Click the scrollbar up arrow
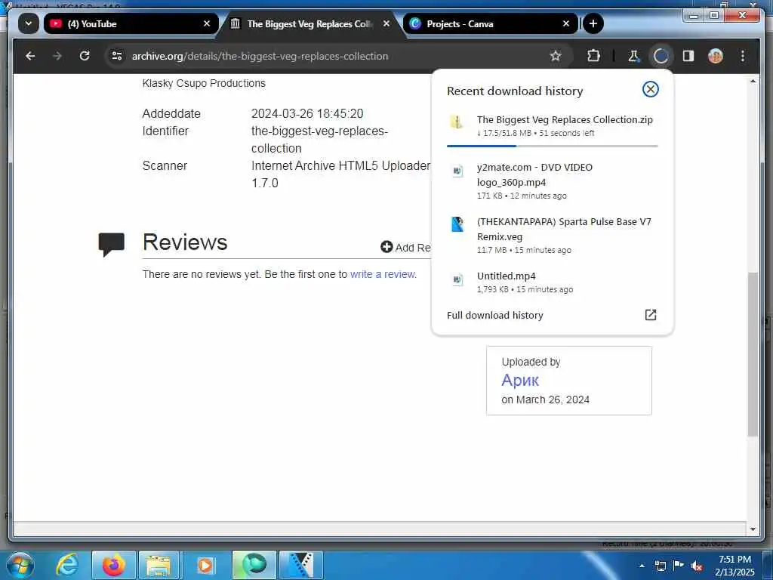773x580 pixels. pyautogui.click(x=753, y=81)
